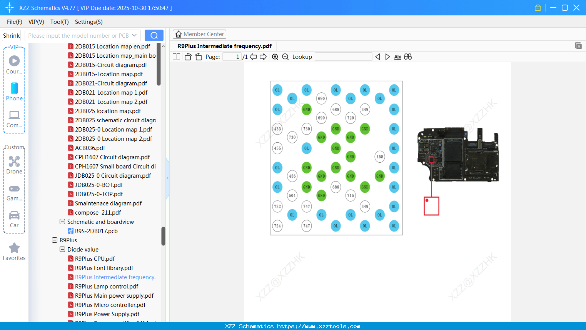The image size is (586, 330).
Task: Select the Computer category icon
Action: pos(14,119)
